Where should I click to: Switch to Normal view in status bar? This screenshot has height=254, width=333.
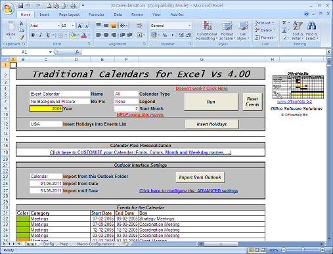[251, 250]
